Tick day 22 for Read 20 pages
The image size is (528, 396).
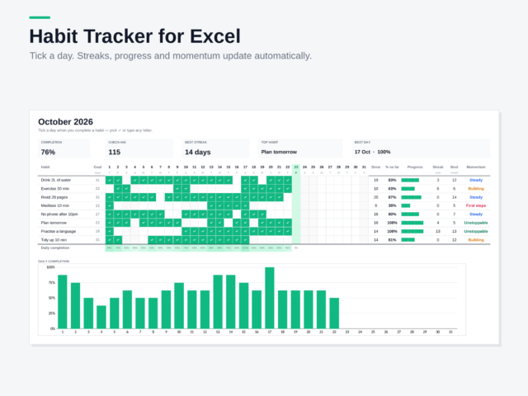point(288,197)
